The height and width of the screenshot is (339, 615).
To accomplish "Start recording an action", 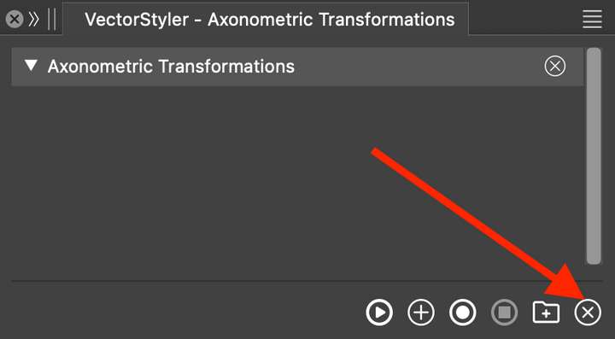I will (x=462, y=313).
